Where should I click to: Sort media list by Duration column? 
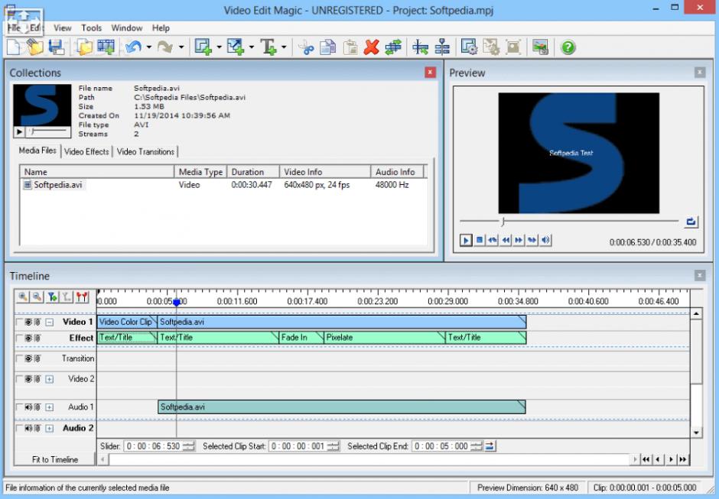(x=252, y=172)
